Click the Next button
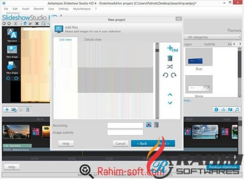This screenshot has width=244, height=179. pyautogui.click(x=164, y=143)
